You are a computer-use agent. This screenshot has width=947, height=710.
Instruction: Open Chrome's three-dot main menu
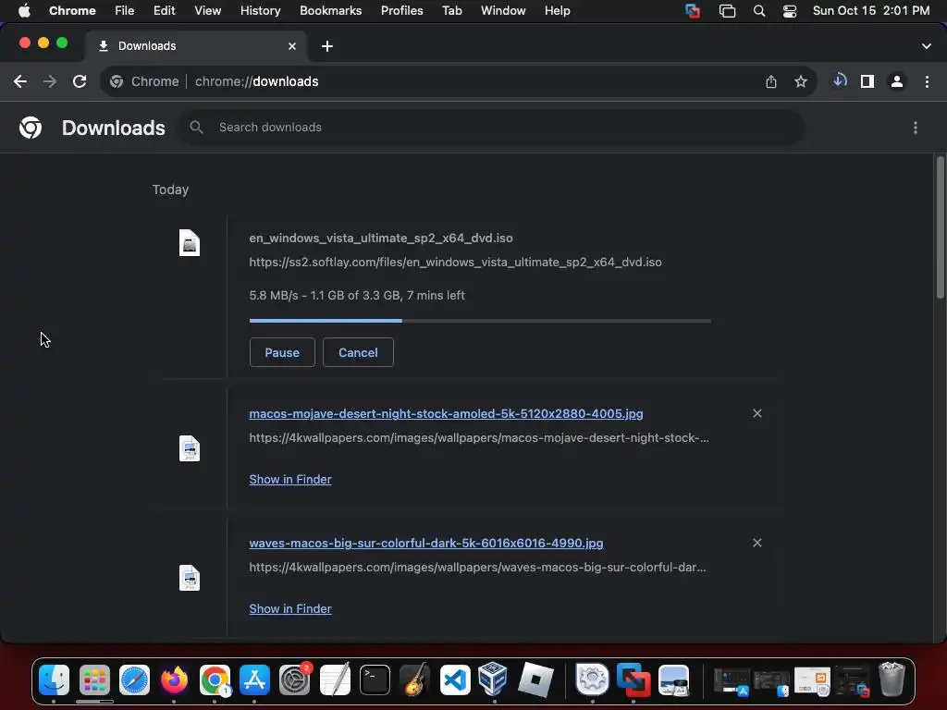coord(927,81)
